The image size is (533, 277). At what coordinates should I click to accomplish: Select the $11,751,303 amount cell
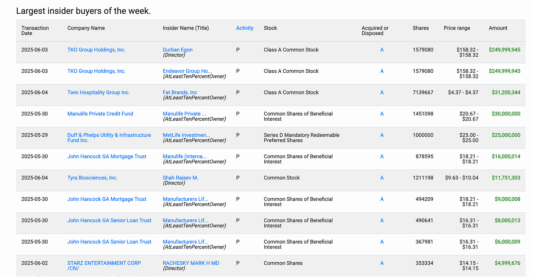506,178
